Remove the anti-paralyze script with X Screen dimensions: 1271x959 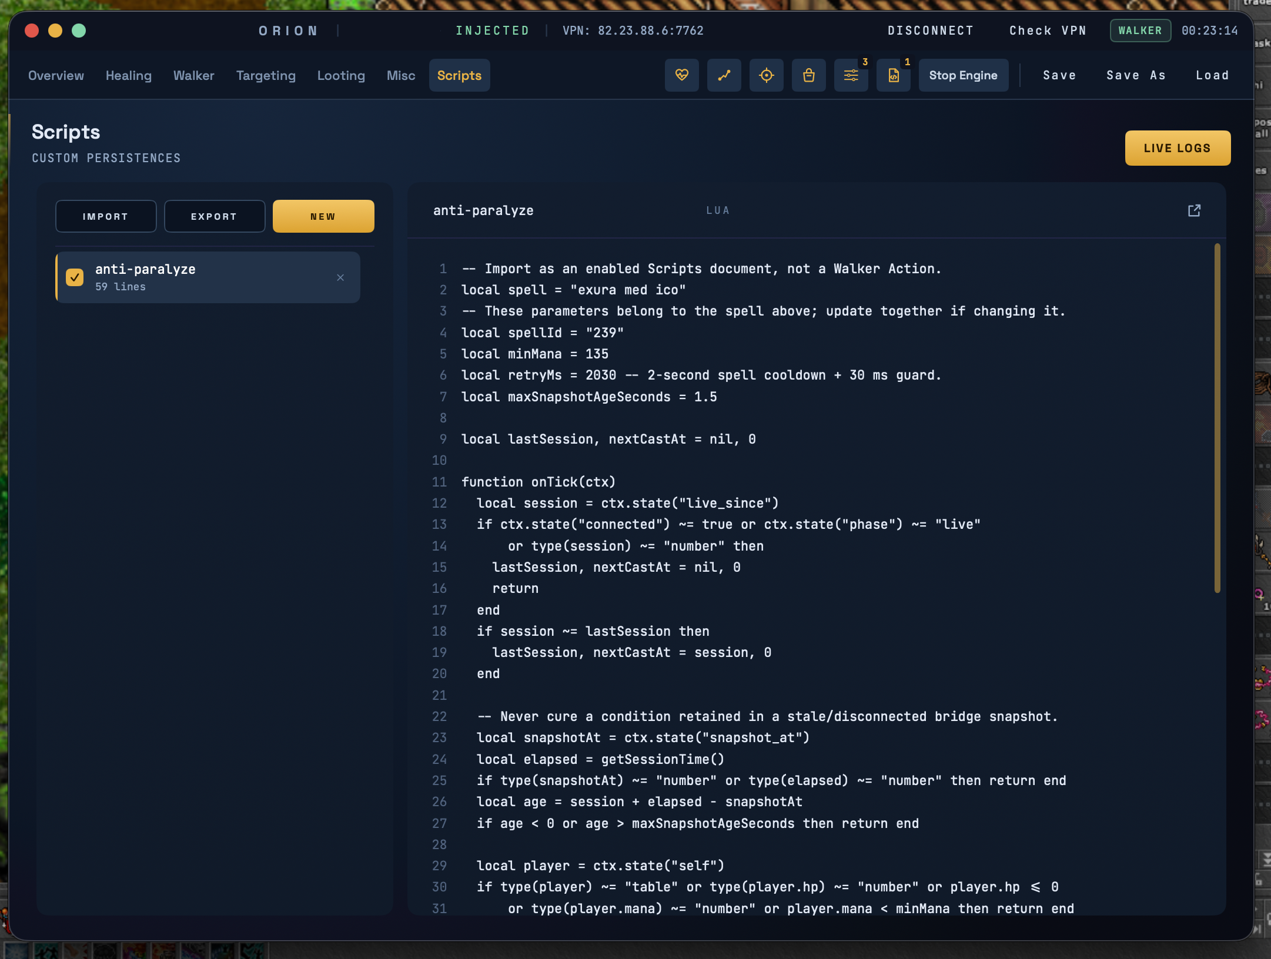tap(340, 277)
